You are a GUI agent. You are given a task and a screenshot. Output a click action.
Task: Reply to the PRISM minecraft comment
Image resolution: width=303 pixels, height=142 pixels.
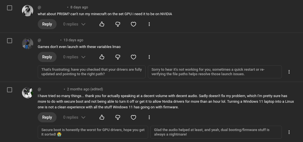47,24
